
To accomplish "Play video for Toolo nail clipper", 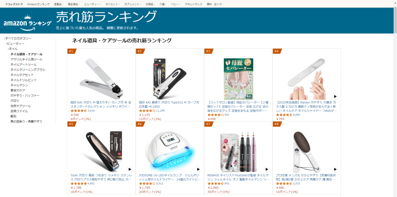I will click(x=129, y=169).
